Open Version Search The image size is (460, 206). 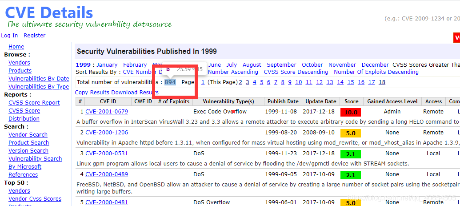point(28,150)
